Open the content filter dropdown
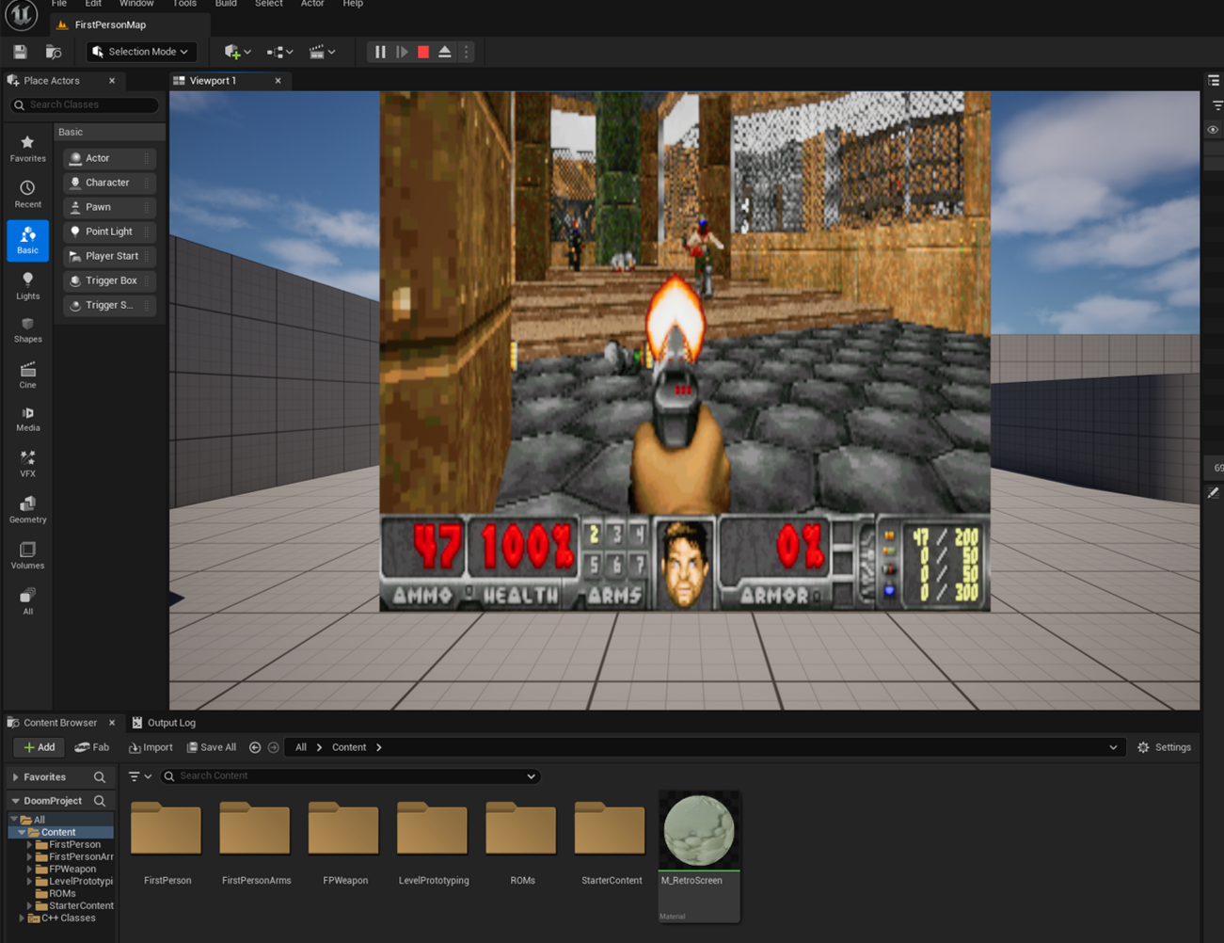 (140, 776)
